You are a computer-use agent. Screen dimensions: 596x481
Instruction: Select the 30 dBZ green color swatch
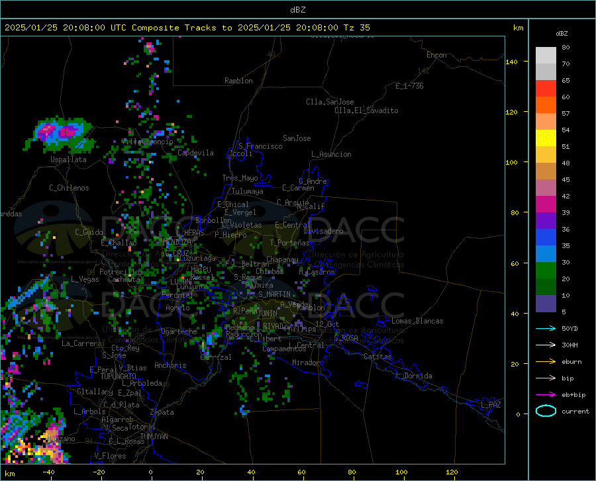[x=546, y=271]
